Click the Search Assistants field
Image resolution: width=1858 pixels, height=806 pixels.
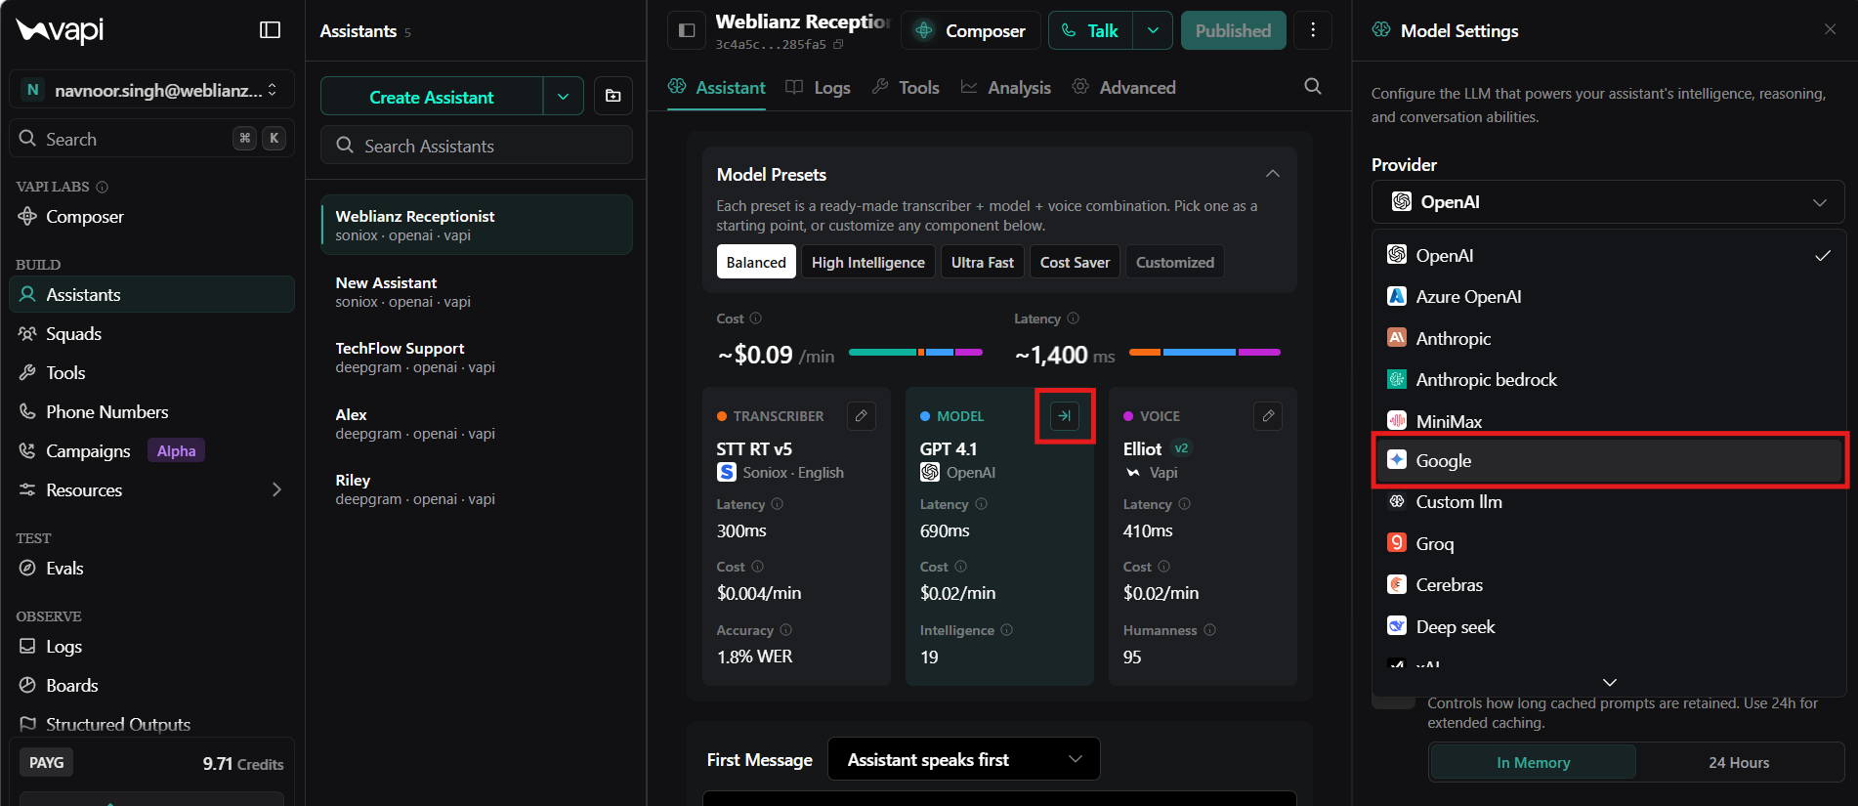pos(477,146)
